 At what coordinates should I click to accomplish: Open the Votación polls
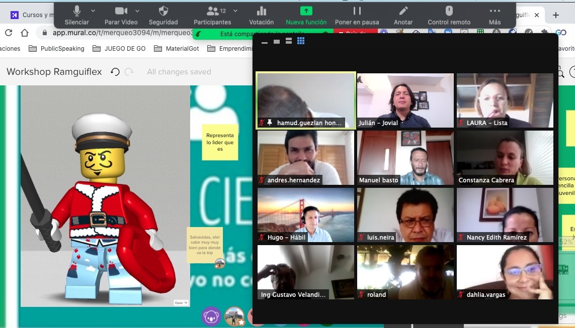[x=262, y=16]
